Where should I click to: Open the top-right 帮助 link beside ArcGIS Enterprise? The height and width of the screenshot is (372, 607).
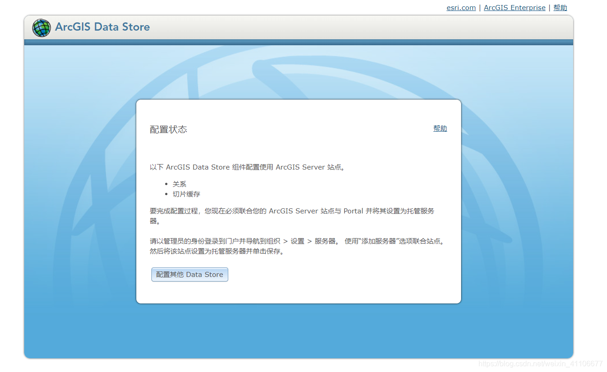[x=560, y=8]
